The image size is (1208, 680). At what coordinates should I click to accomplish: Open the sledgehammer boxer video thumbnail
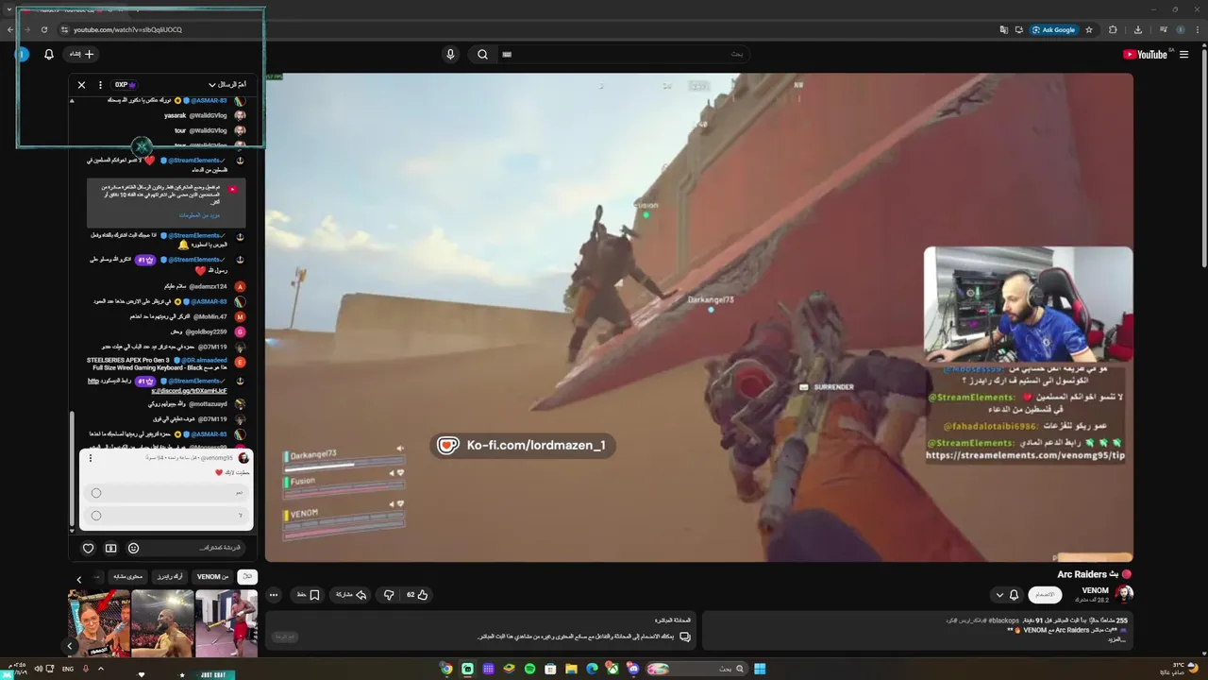pos(226,623)
